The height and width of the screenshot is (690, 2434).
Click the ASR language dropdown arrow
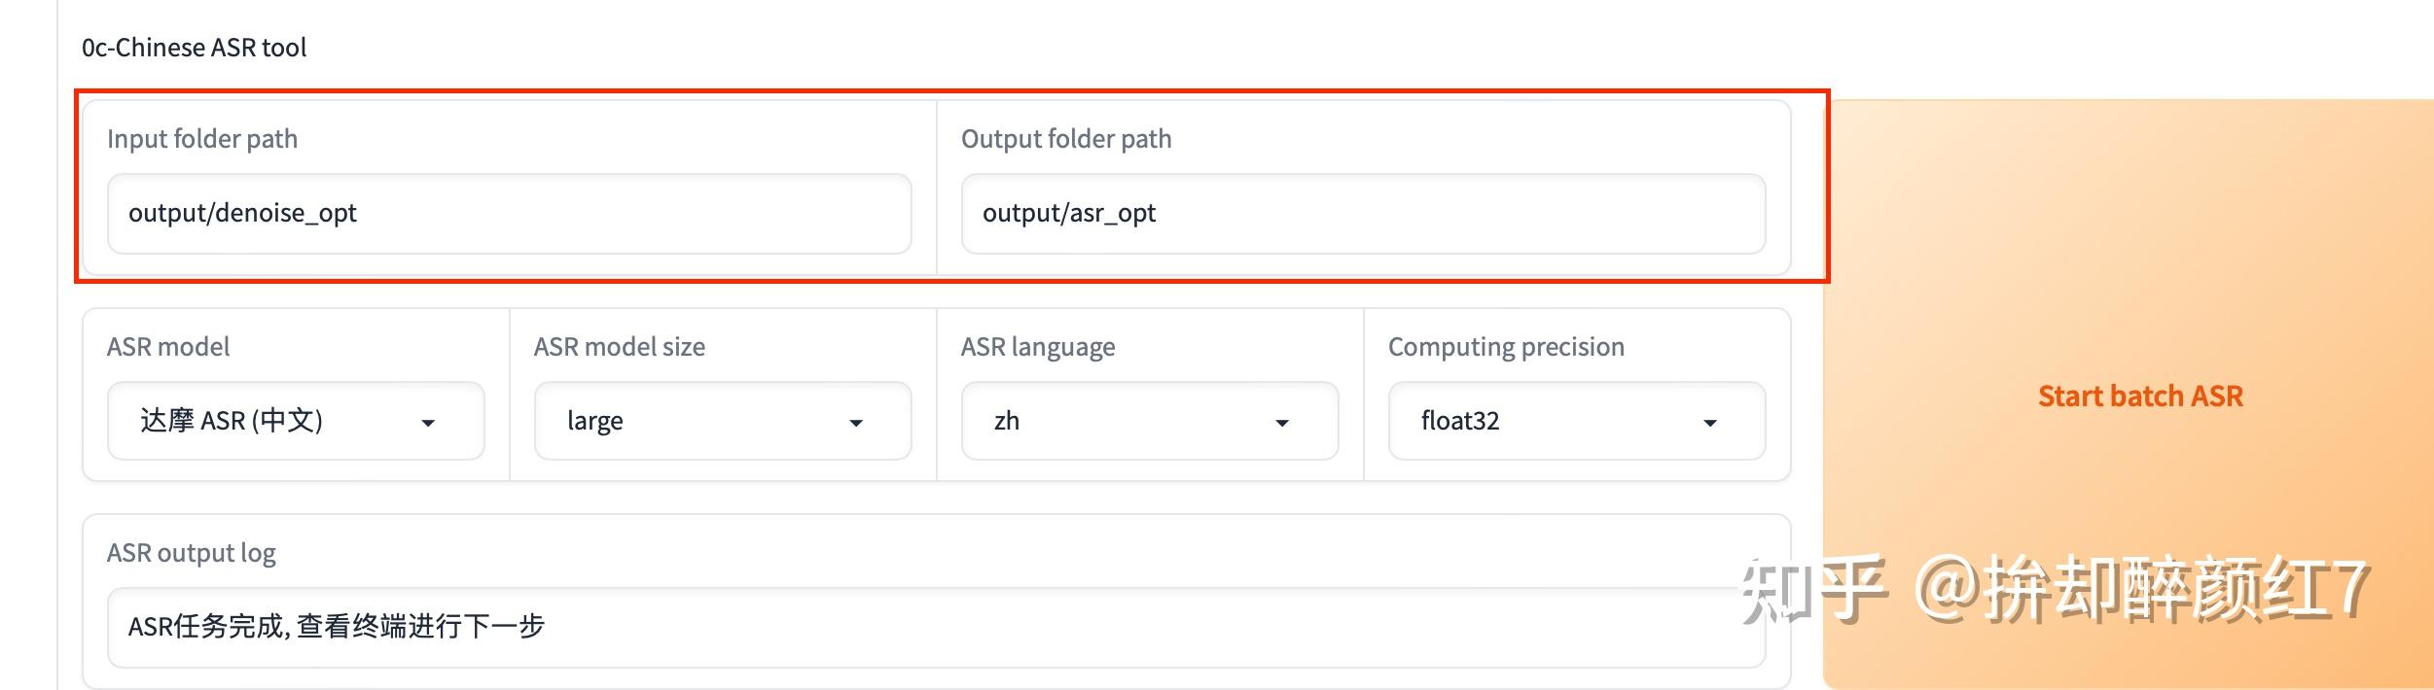coord(1282,423)
